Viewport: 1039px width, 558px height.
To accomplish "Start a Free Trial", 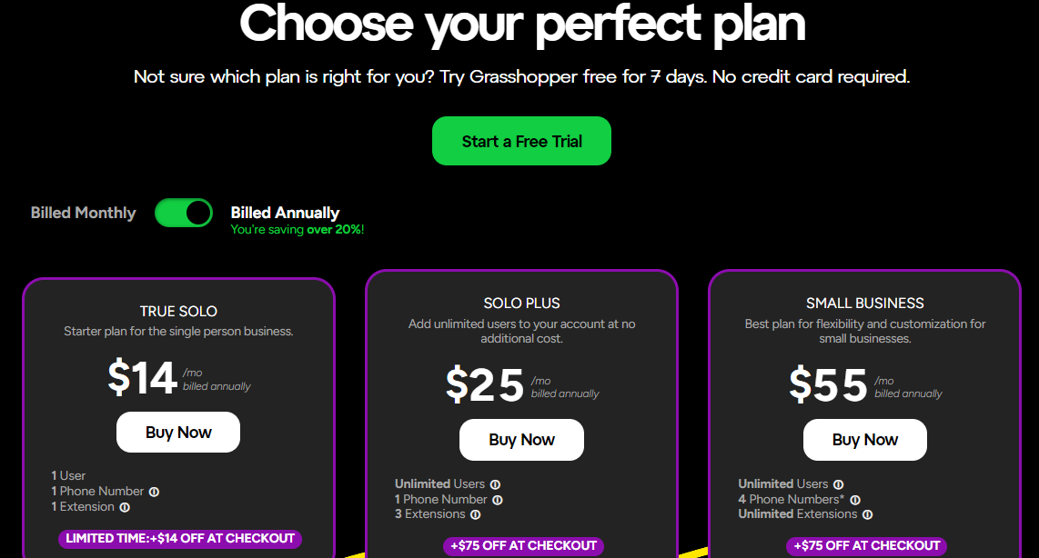I will 521,141.
